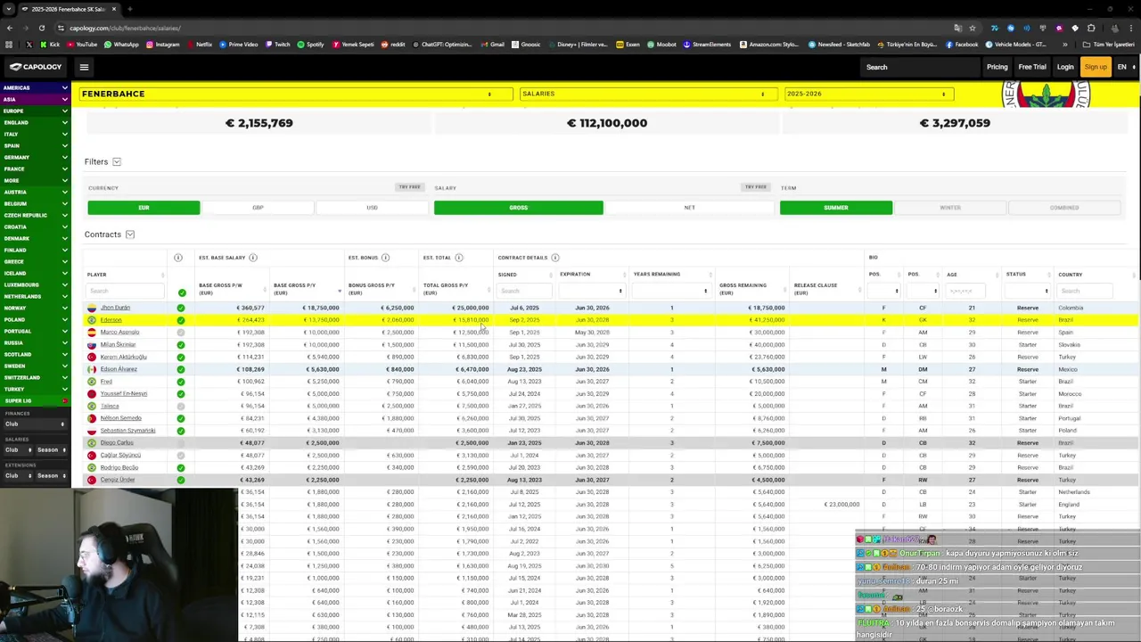Select Winter term
1141x642 pixels.
tap(949, 208)
